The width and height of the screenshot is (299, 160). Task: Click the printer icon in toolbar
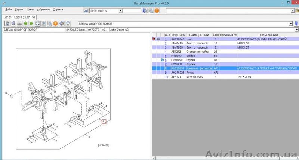click(x=19, y=24)
